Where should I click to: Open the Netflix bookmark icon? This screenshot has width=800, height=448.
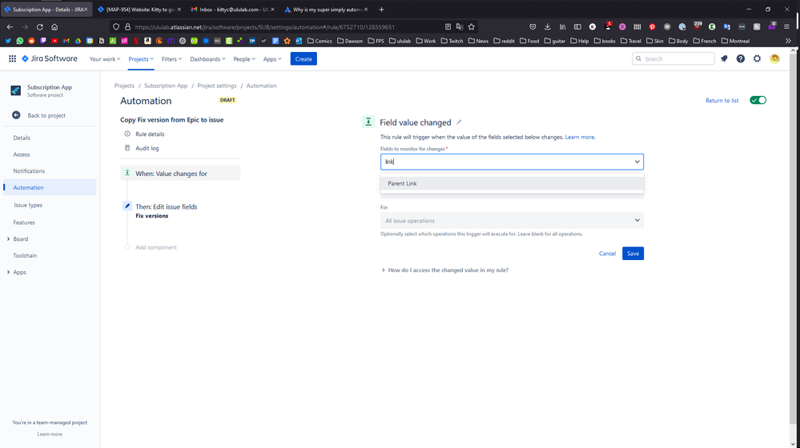click(136, 41)
